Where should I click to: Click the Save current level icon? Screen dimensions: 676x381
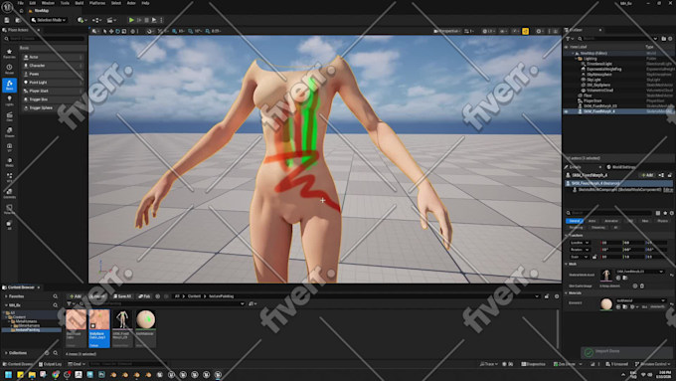(7, 20)
